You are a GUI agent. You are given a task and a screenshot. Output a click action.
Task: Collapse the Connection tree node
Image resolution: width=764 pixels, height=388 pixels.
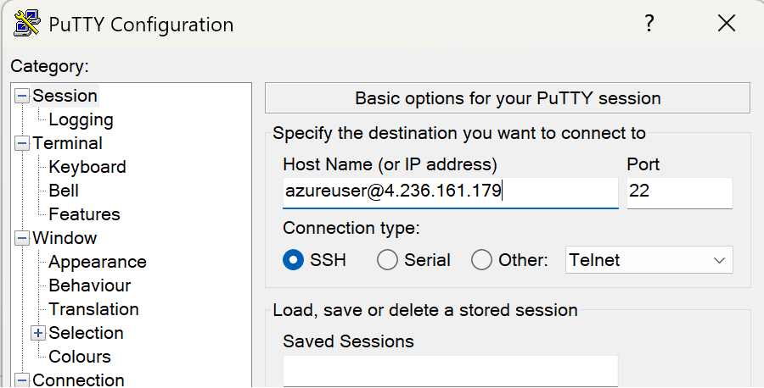click(x=22, y=380)
